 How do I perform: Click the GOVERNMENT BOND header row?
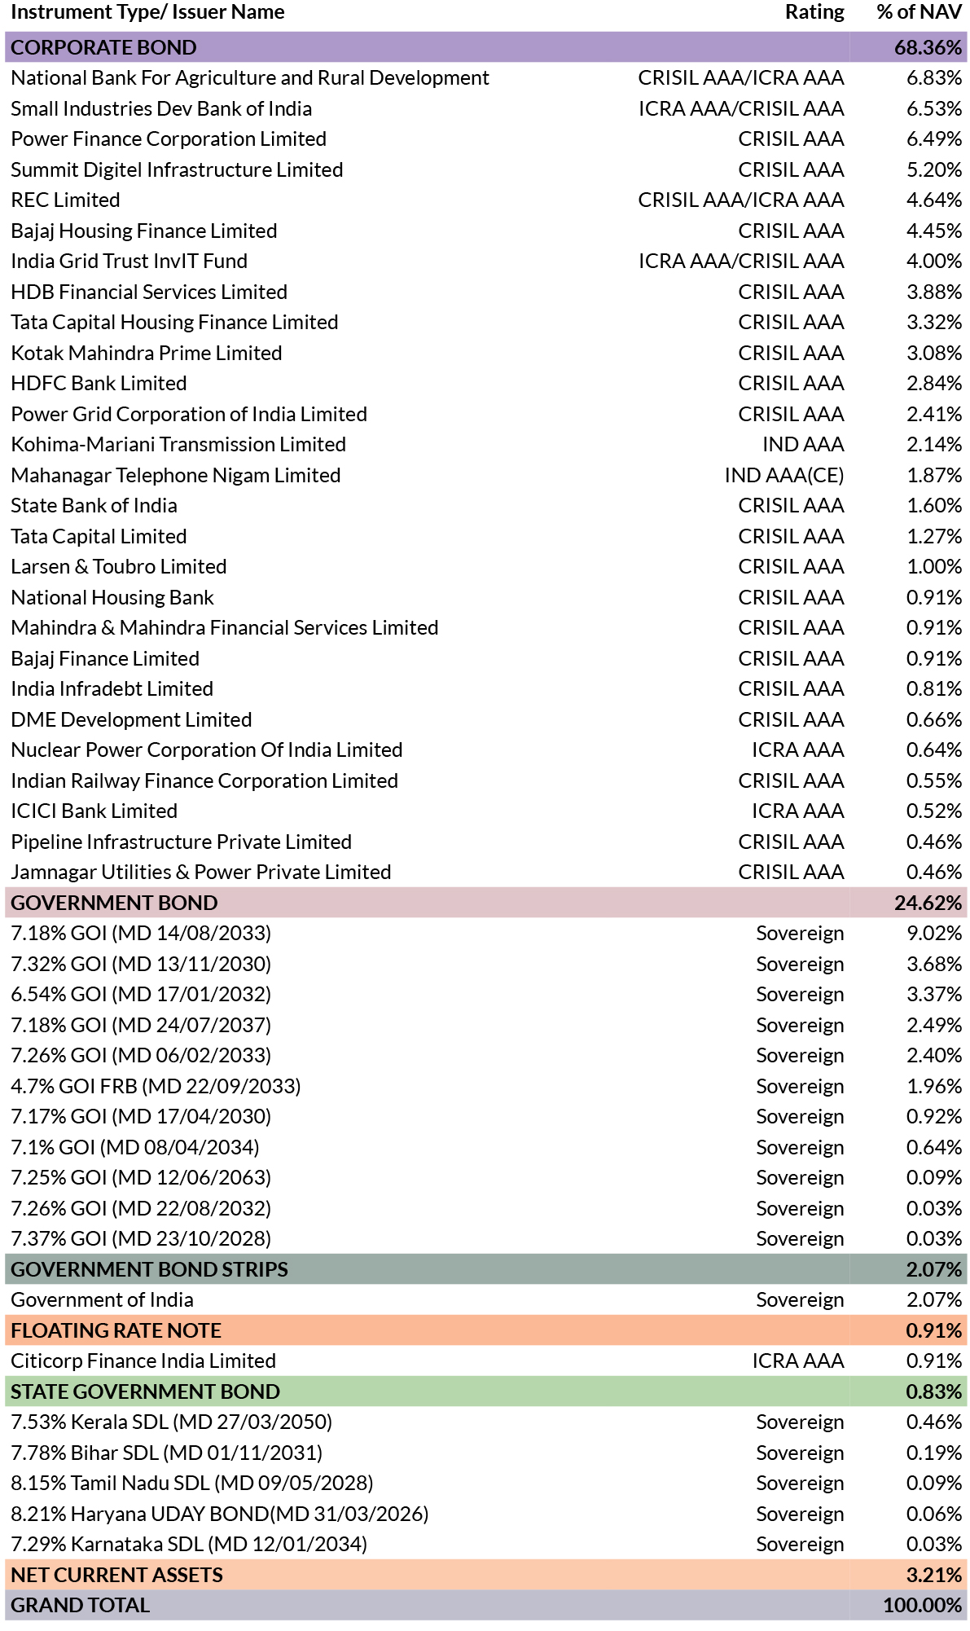tap(485, 903)
